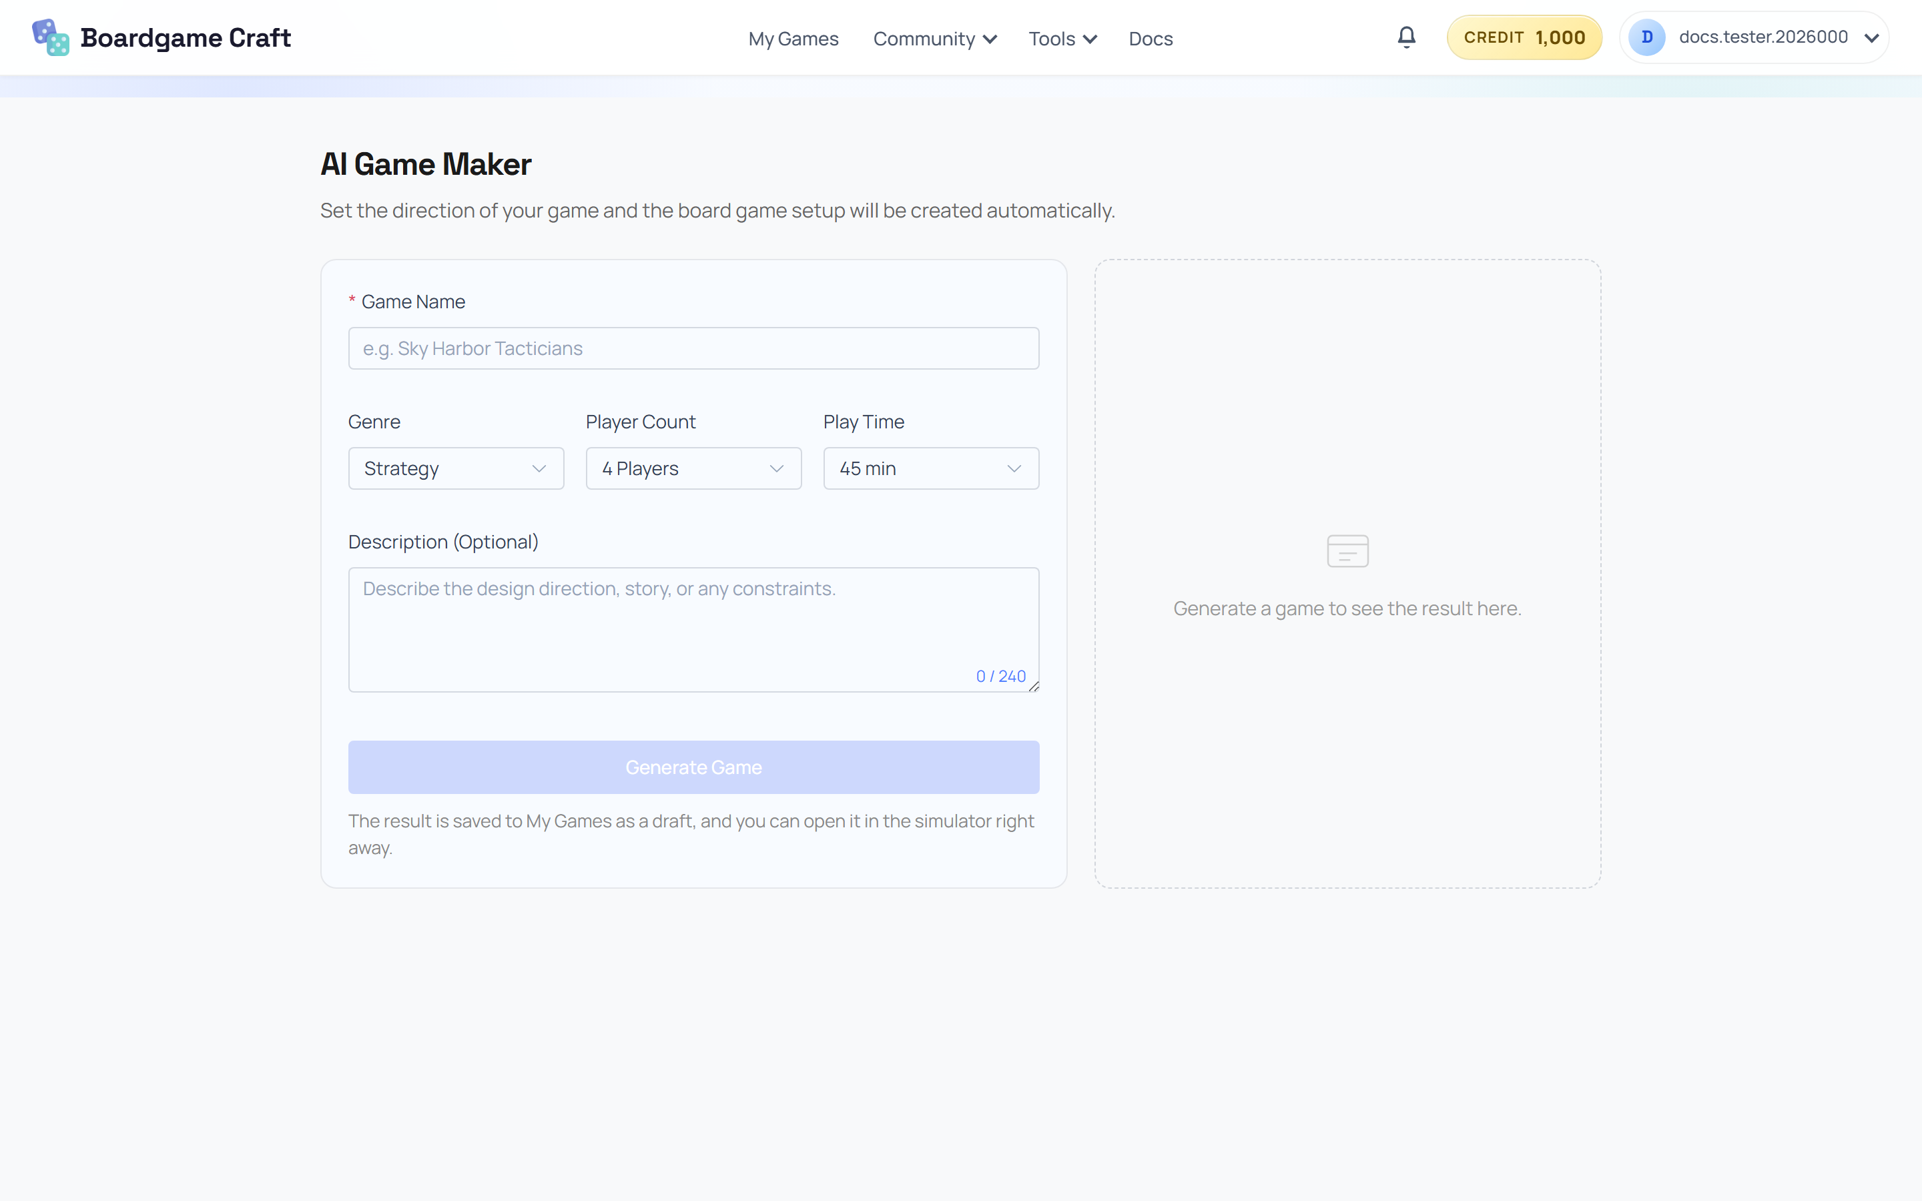Click the Game Name label

click(x=413, y=302)
